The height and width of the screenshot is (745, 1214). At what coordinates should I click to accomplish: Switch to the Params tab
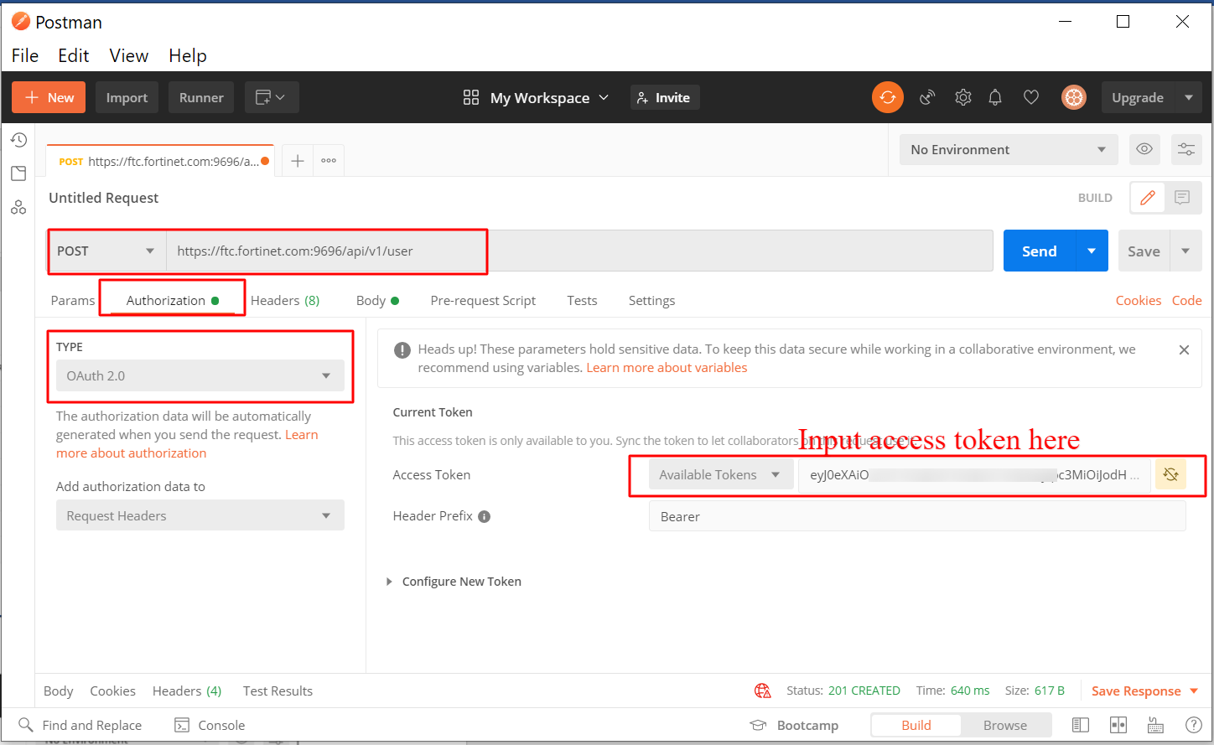73,300
